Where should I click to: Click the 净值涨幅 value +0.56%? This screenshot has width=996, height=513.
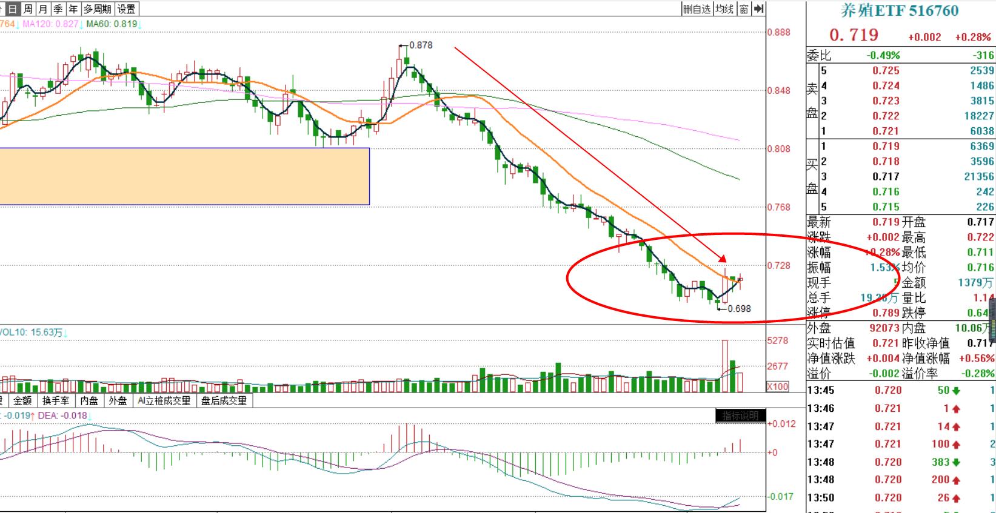pyautogui.click(x=977, y=358)
